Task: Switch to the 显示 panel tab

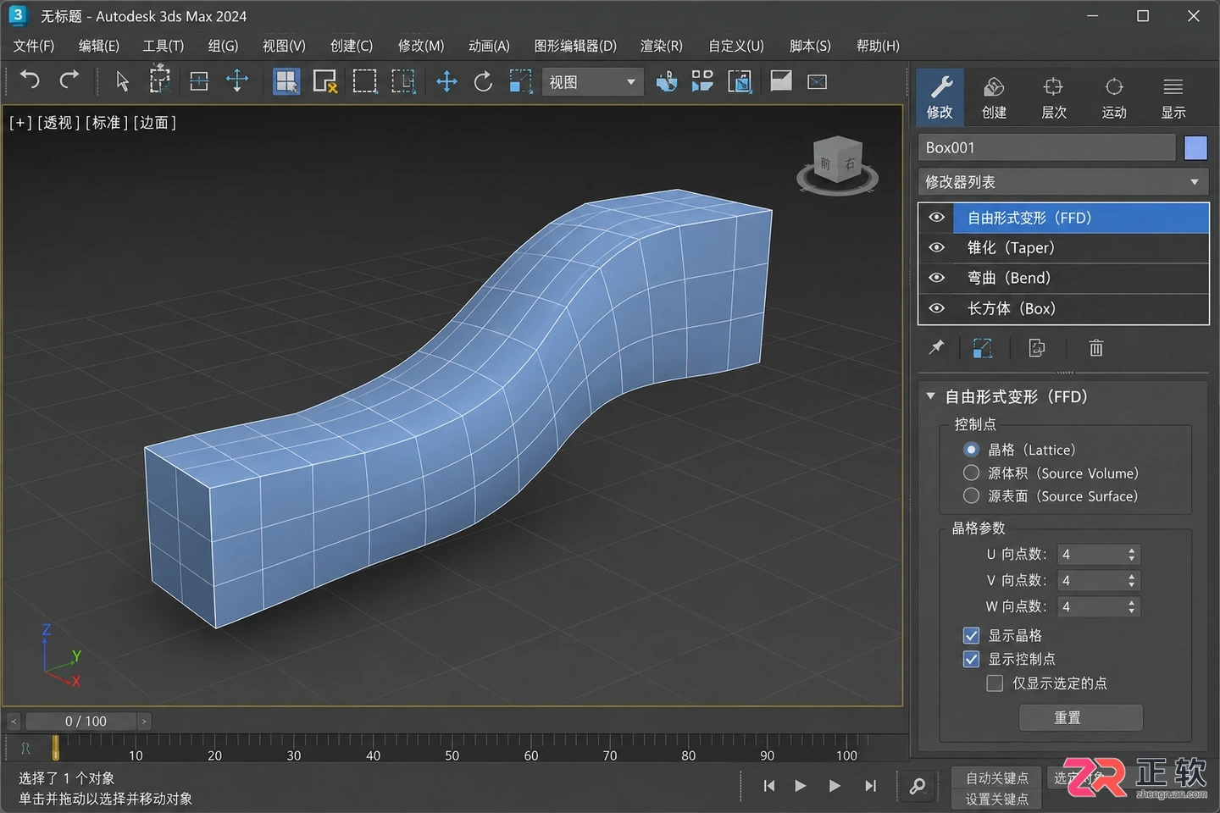Action: coord(1173,97)
